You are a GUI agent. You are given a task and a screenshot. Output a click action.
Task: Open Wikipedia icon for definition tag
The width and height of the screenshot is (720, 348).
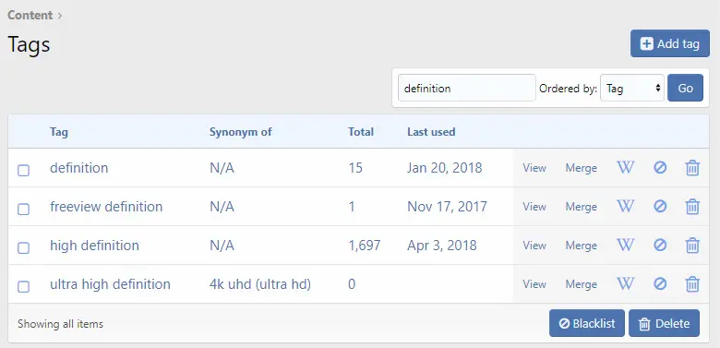click(x=625, y=168)
